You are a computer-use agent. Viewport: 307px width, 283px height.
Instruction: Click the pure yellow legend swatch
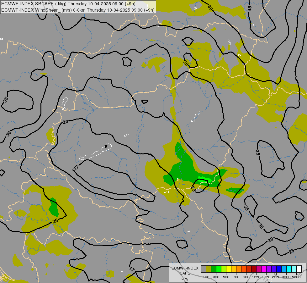coord(229,269)
